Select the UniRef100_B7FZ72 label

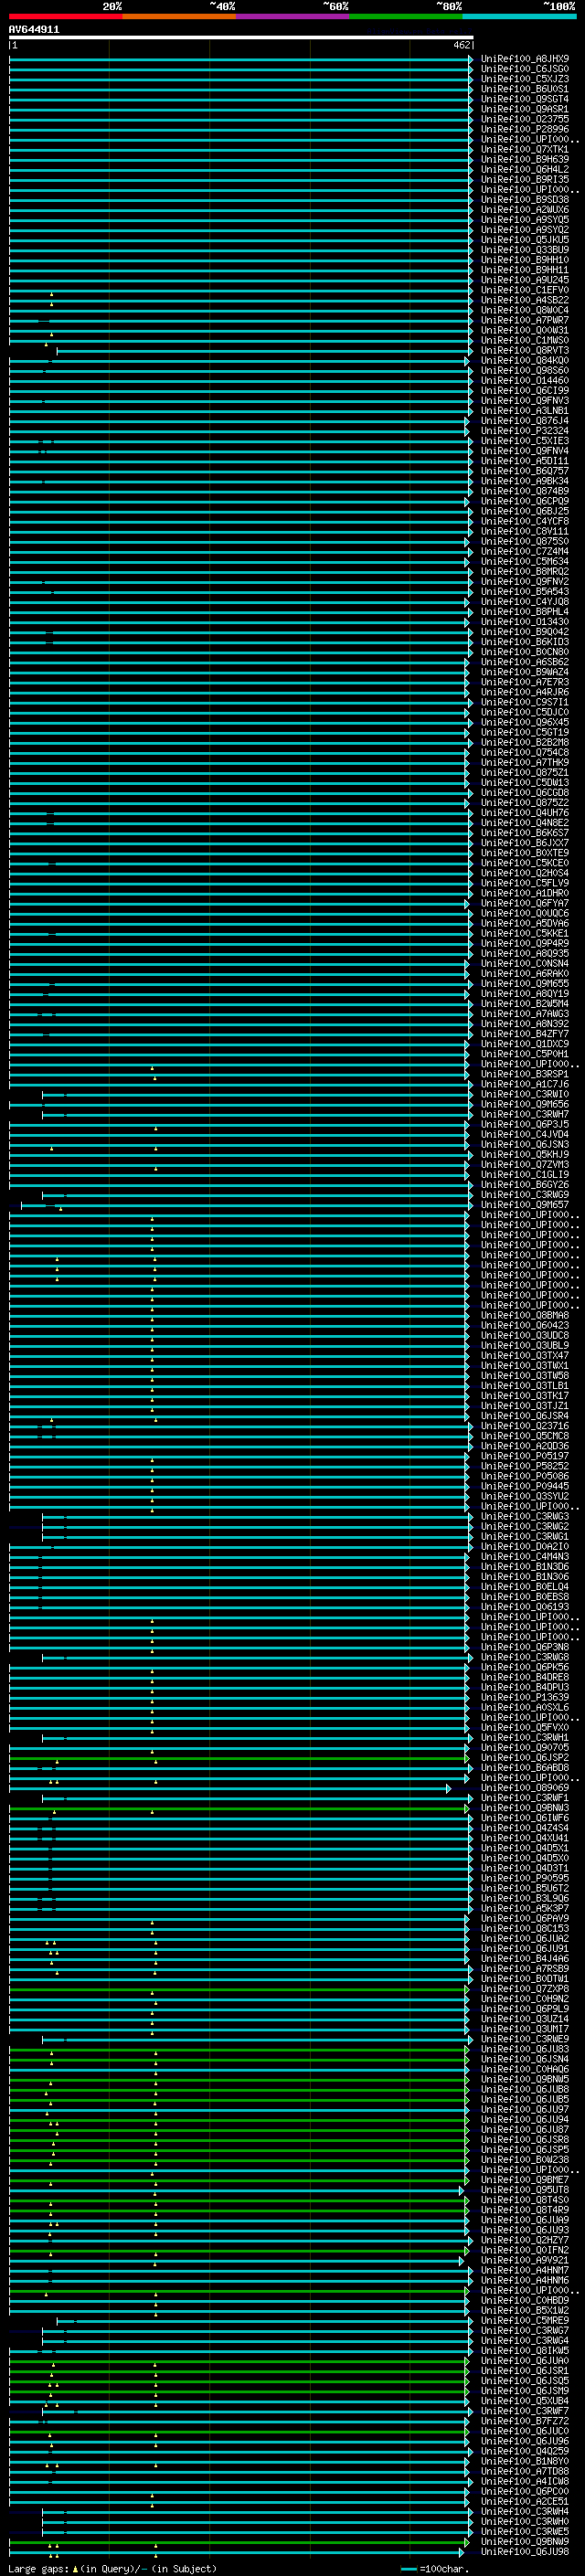tap(525, 2421)
